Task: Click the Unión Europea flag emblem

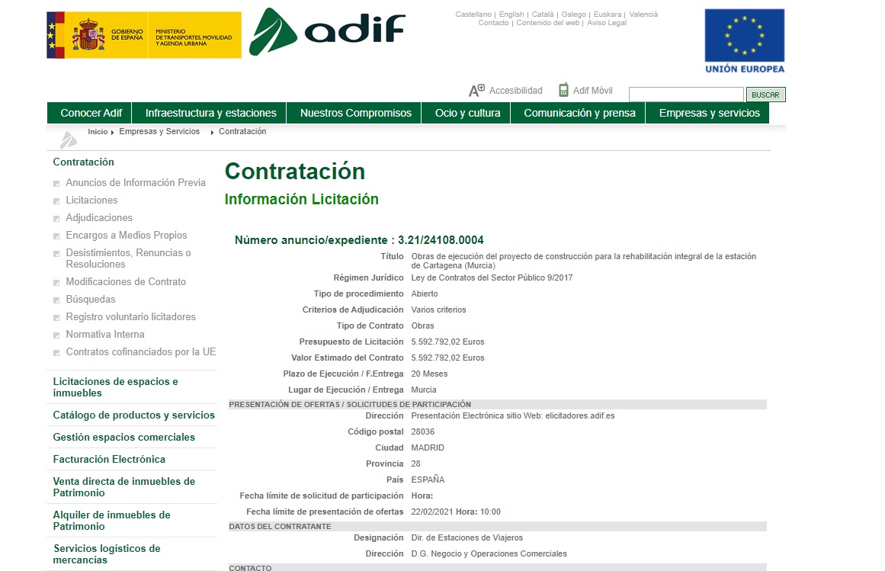Action: [744, 36]
